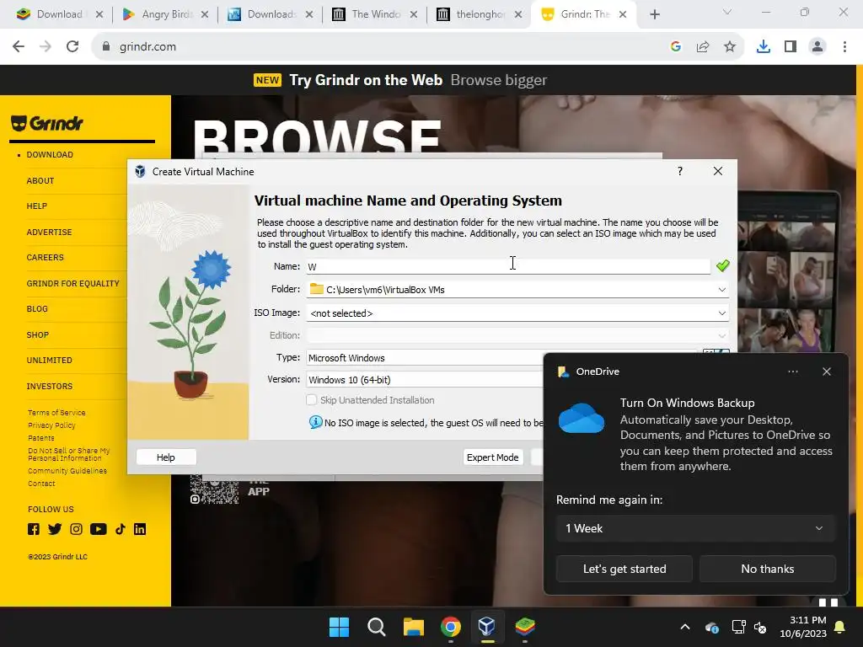Toggle Chrome side panel icon
Screen dimensions: 863x647
pos(791,47)
